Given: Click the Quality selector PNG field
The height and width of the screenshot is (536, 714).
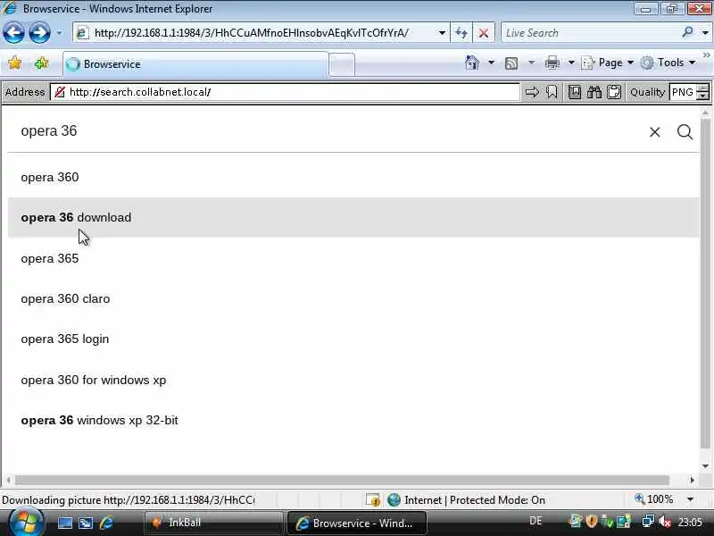Looking at the screenshot, I should pos(683,92).
